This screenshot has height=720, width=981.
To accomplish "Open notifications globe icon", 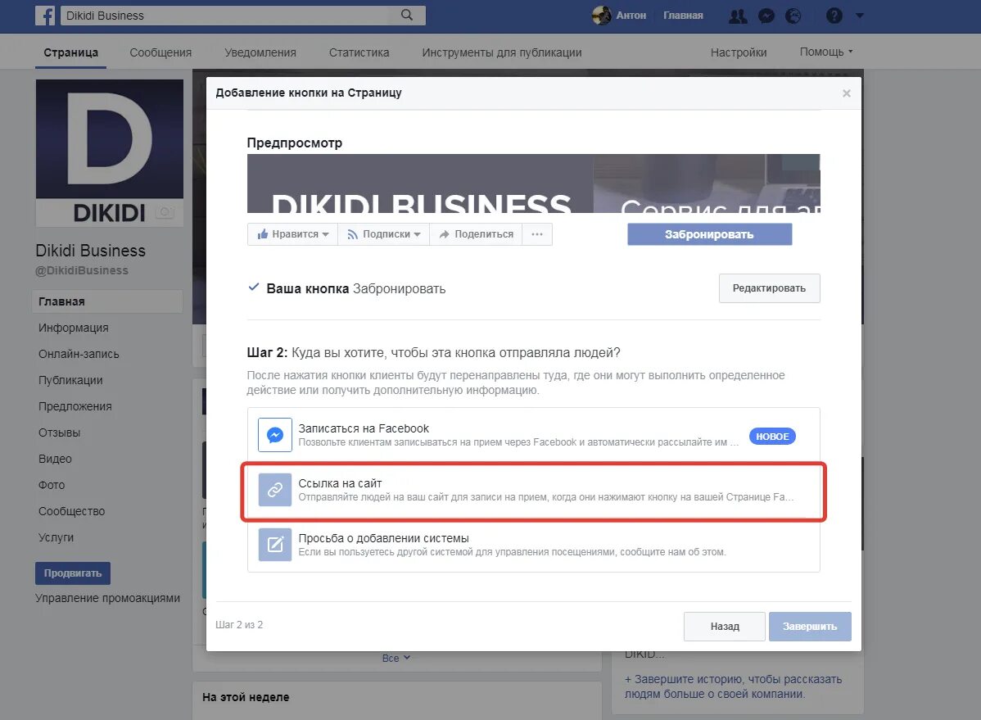I will [793, 16].
